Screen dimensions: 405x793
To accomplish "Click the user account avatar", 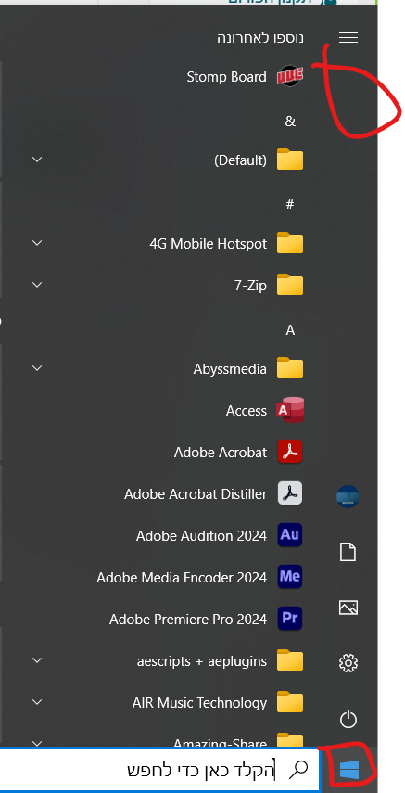I will point(348,496).
